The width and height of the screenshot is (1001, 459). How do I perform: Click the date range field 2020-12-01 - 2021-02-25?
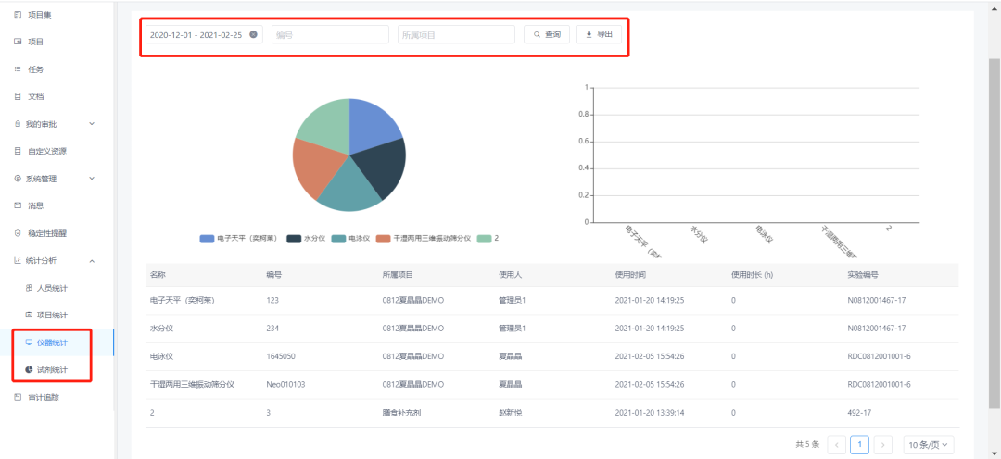204,34
